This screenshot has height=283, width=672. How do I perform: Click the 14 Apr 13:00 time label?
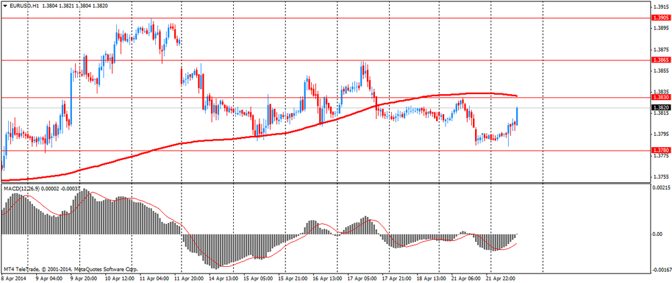pyautogui.click(x=224, y=277)
